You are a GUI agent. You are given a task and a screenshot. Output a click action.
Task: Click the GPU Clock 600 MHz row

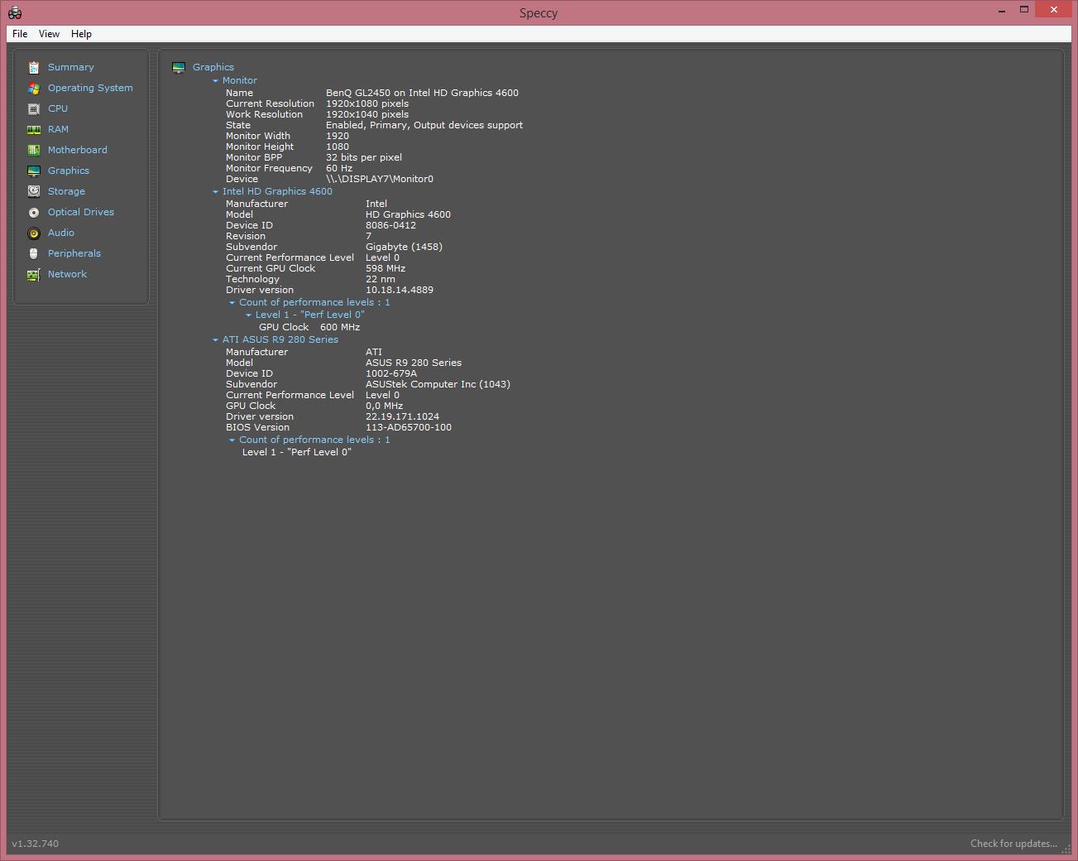tap(309, 327)
